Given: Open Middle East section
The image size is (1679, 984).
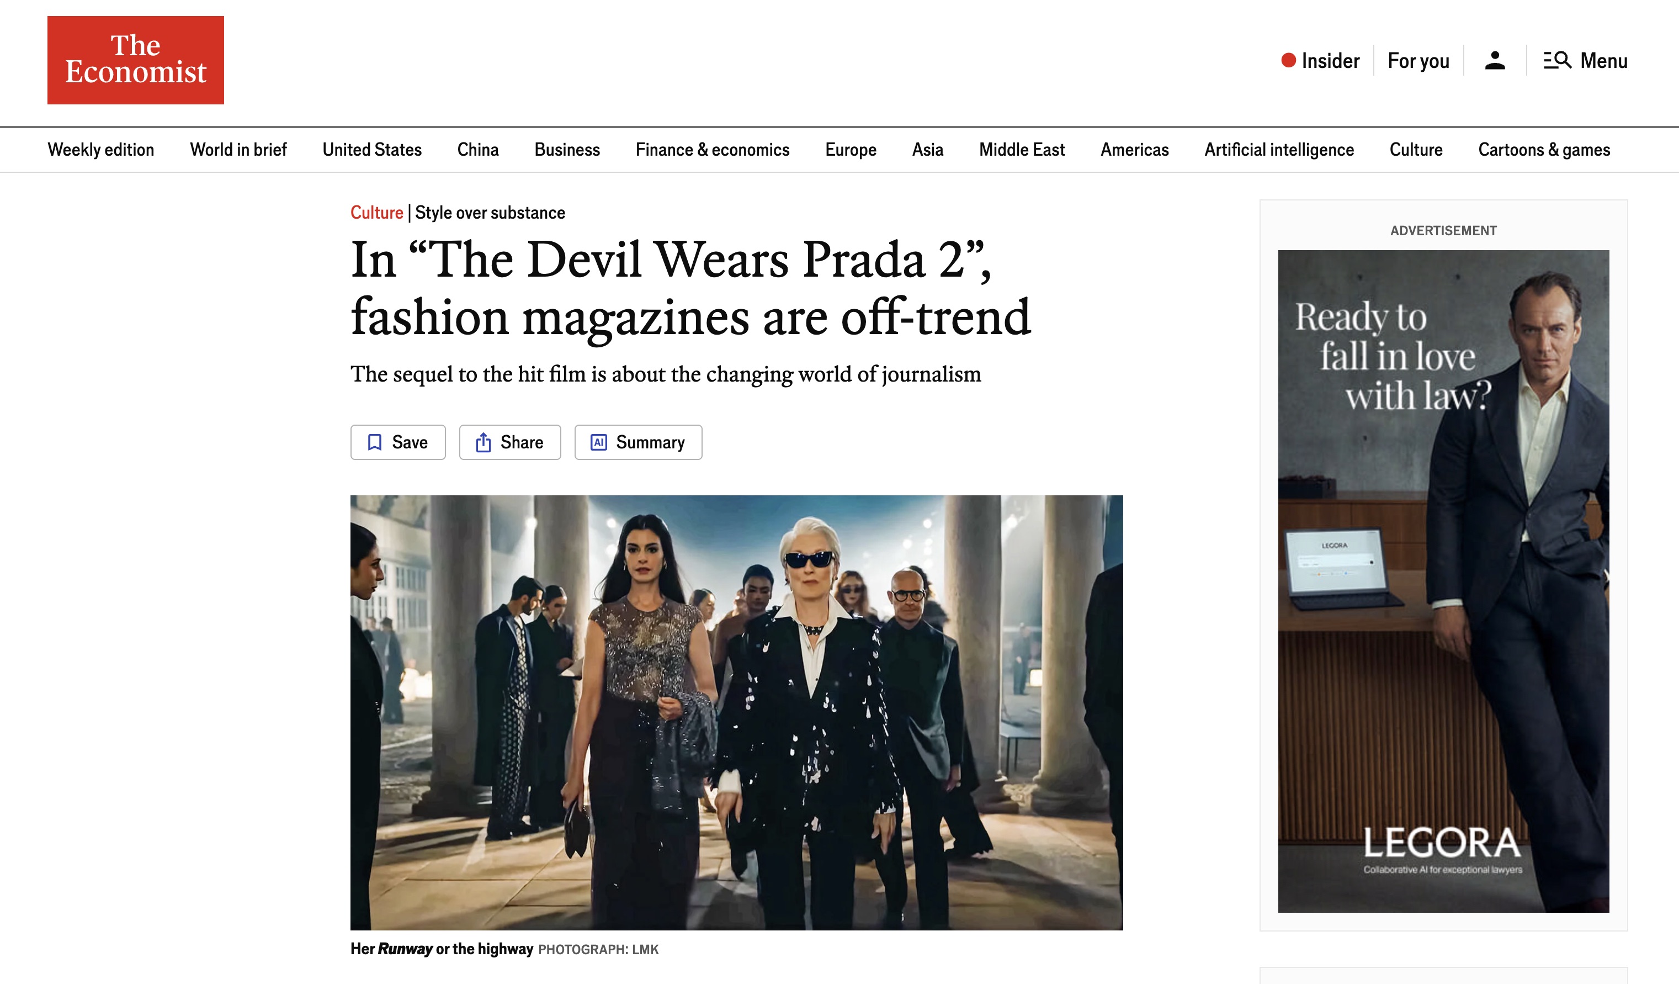Looking at the screenshot, I should 1022,150.
